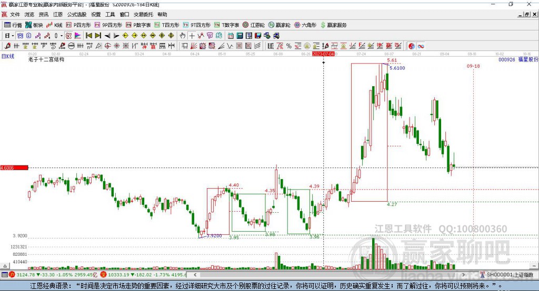Collapse the volume panel up arrow
This screenshot has height=291, width=539.
[5, 266]
